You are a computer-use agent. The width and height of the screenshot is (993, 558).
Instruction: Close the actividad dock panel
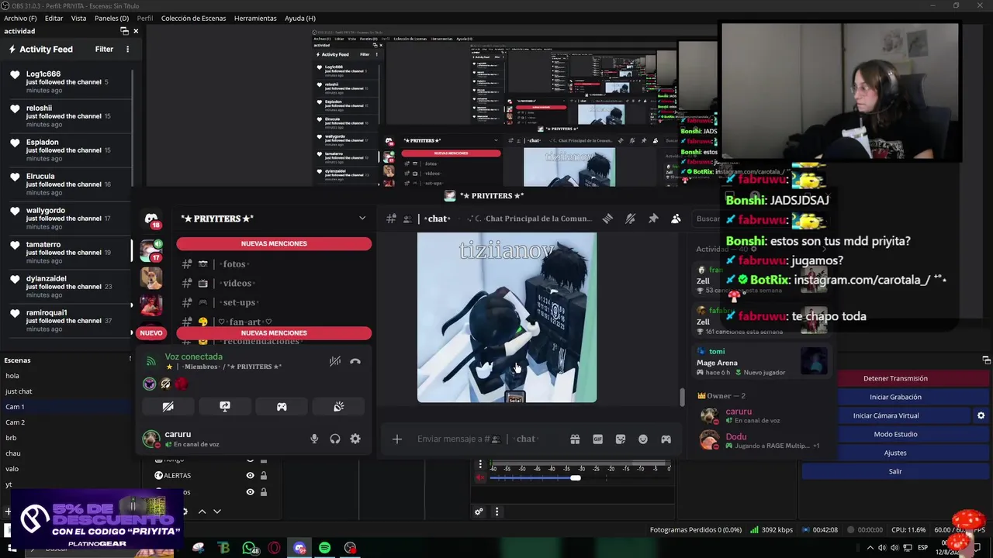(136, 31)
